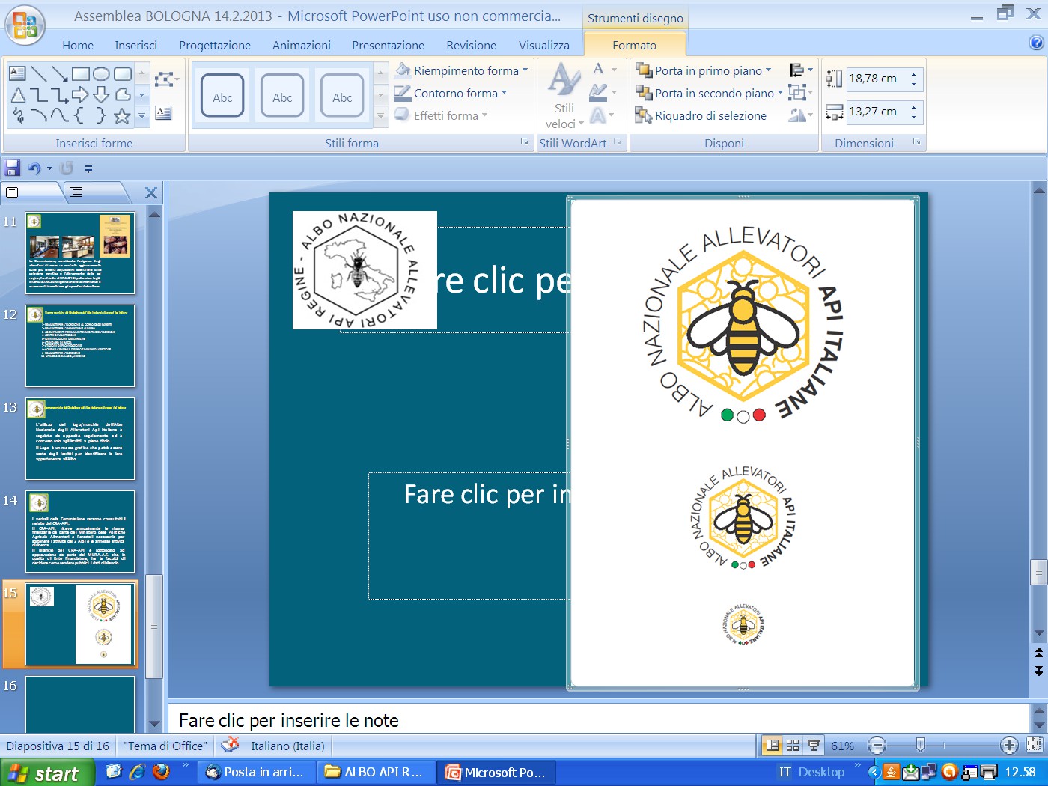Click zoom in plus button

(1009, 745)
